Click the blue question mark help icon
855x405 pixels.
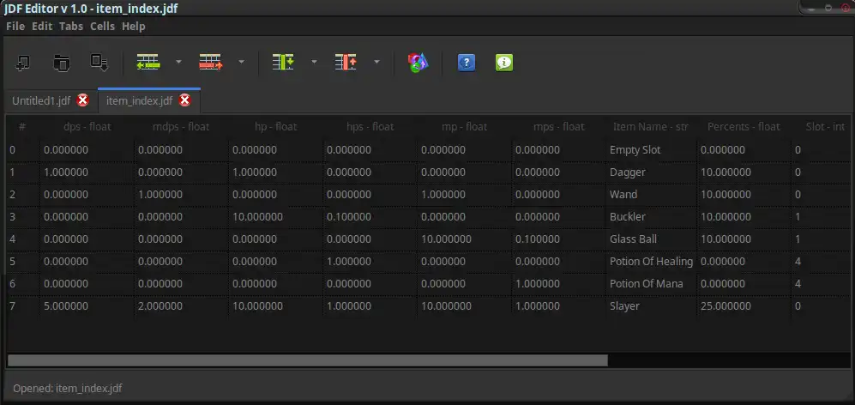point(467,63)
